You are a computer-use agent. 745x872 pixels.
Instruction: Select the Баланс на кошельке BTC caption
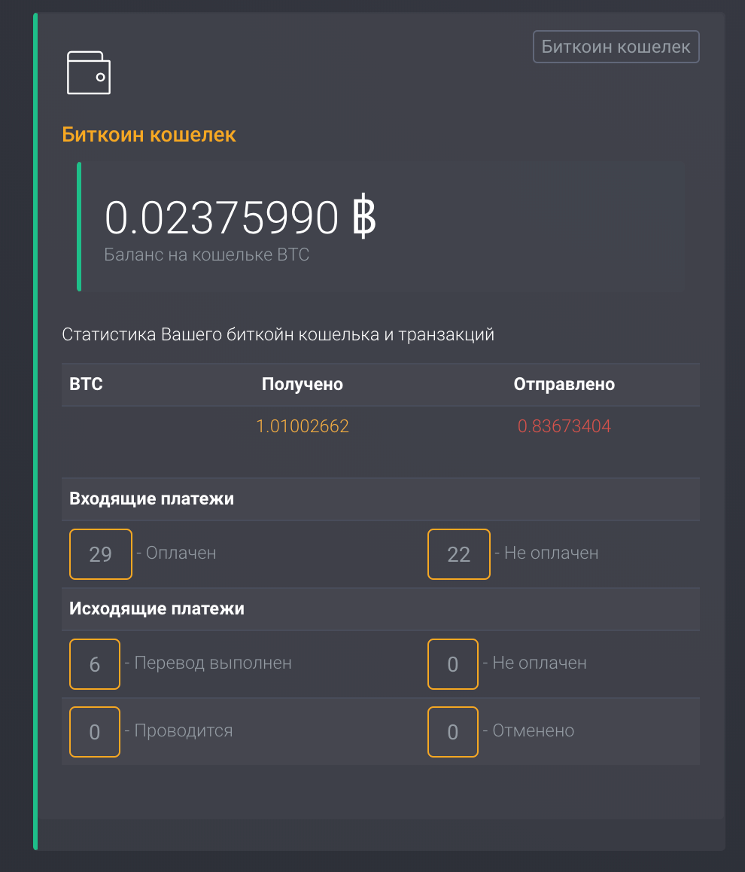click(x=206, y=255)
